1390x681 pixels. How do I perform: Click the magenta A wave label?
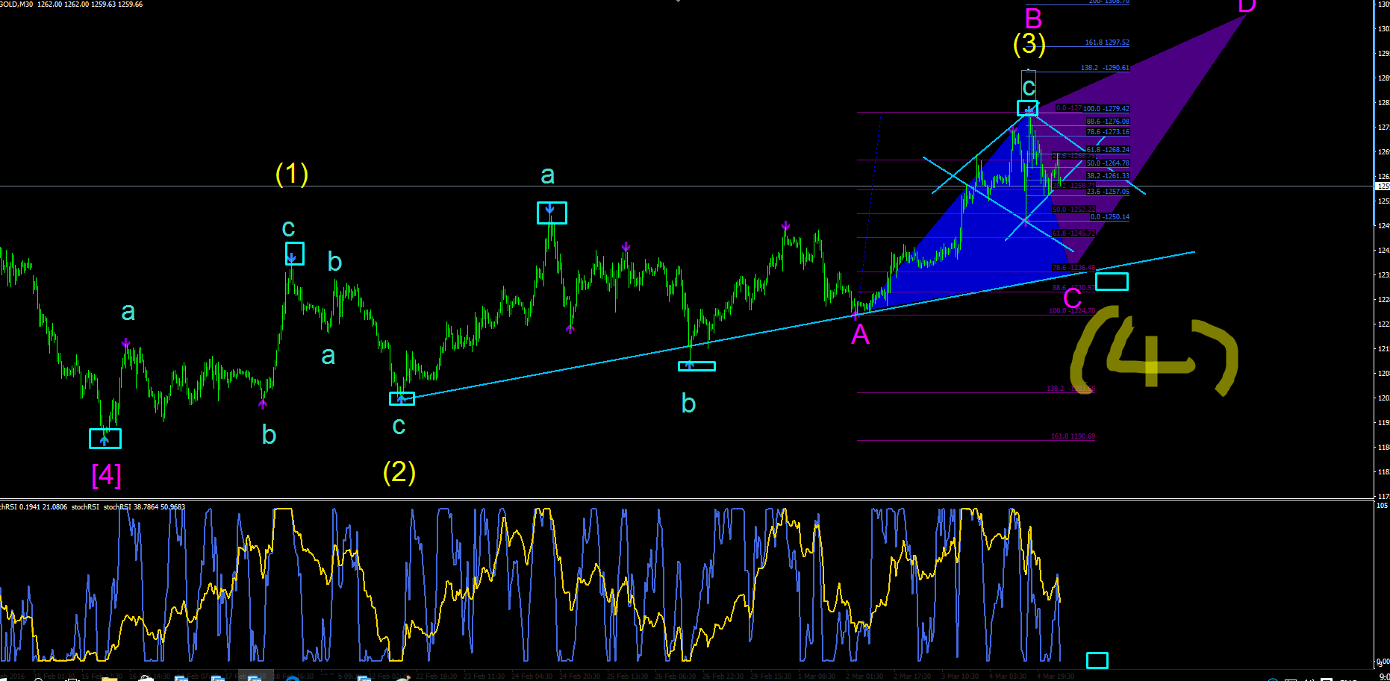[861, 335]
